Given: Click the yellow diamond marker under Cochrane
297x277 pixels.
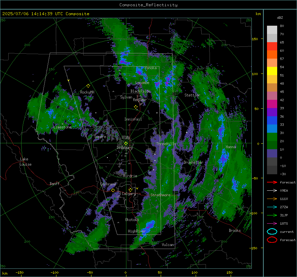Looking at the screenshot, I should click(x=113, y=190).
